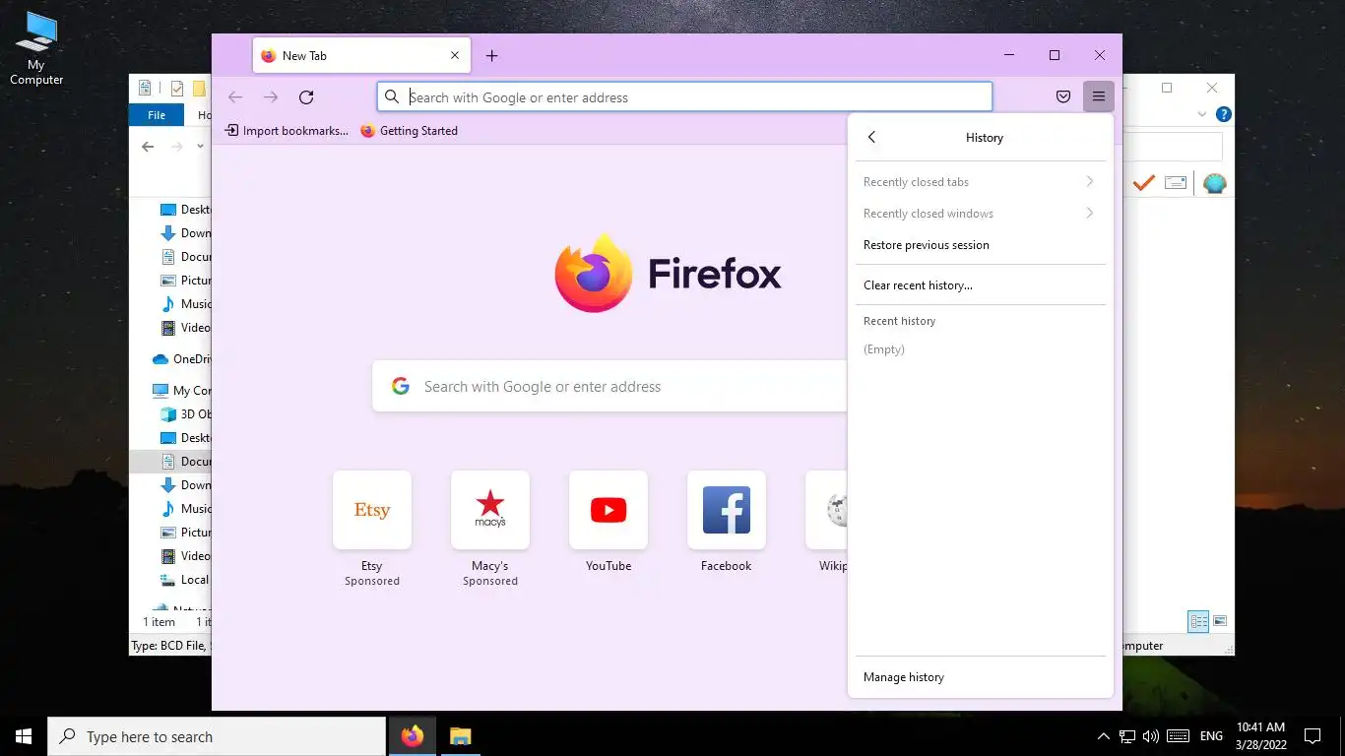Select Local Disk in Explorer navigation pane

(x=185, y=580)
